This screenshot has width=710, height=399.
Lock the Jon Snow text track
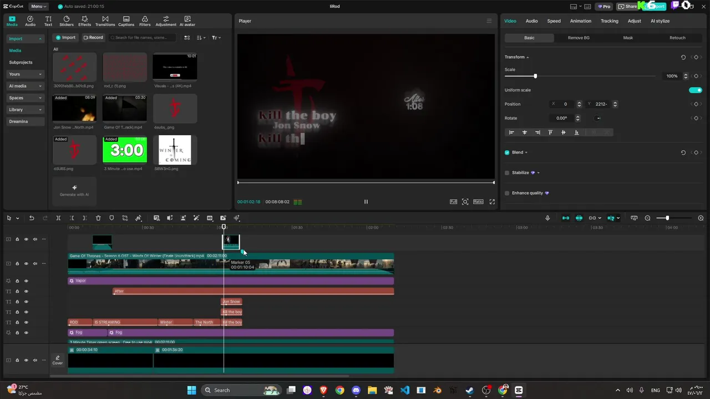pyautogui.click(x=17, y=302)
